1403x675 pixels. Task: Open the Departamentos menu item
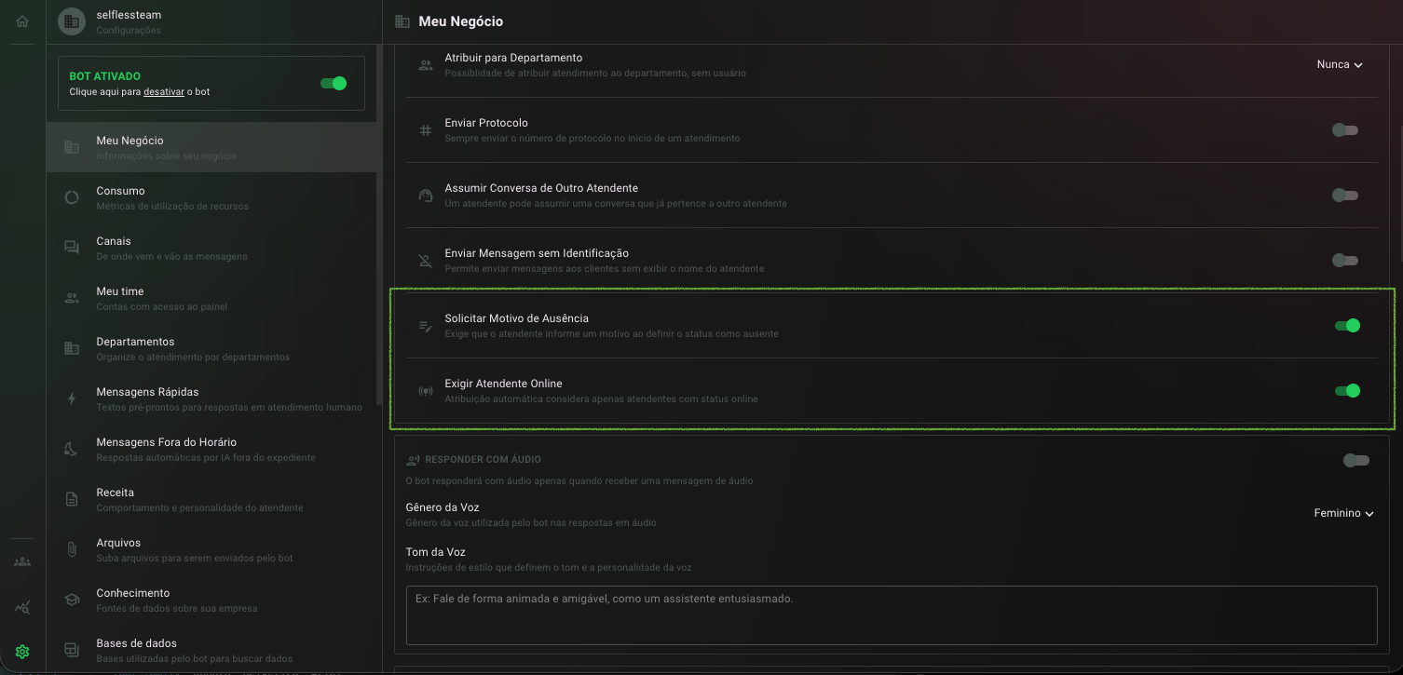coord(211,348)
